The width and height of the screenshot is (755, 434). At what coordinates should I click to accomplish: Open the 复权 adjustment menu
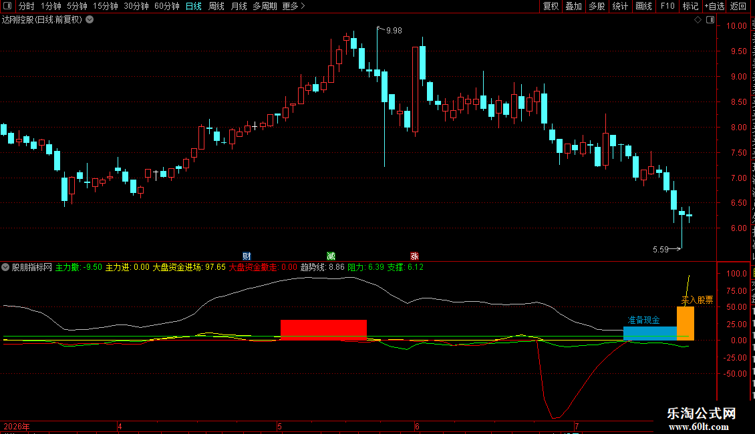click(551, 6)
